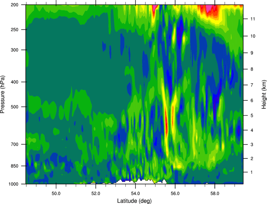The image size is (267, 204).
Task: Click the 9 km height label
Action: [252, 53]
